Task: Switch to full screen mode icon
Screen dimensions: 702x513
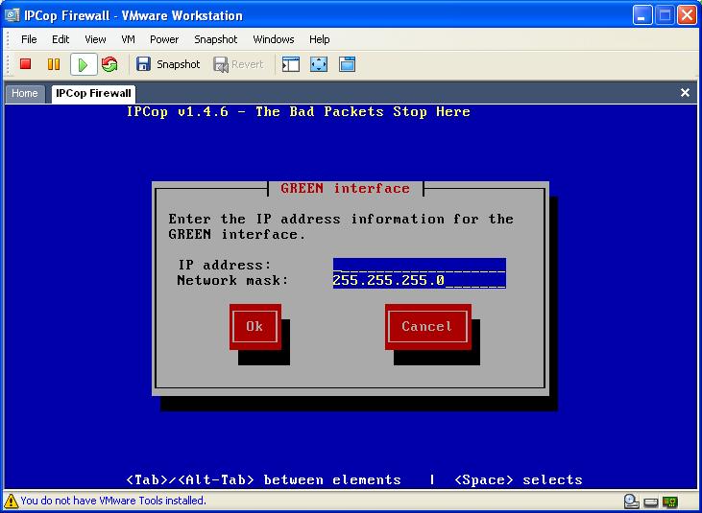Action: [319, 64]
